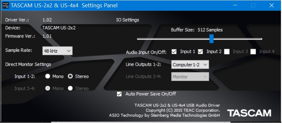This screenshot has width=282, height=123.
Task: Click the right end of Buffer Size track
Action: coord(261,39)
